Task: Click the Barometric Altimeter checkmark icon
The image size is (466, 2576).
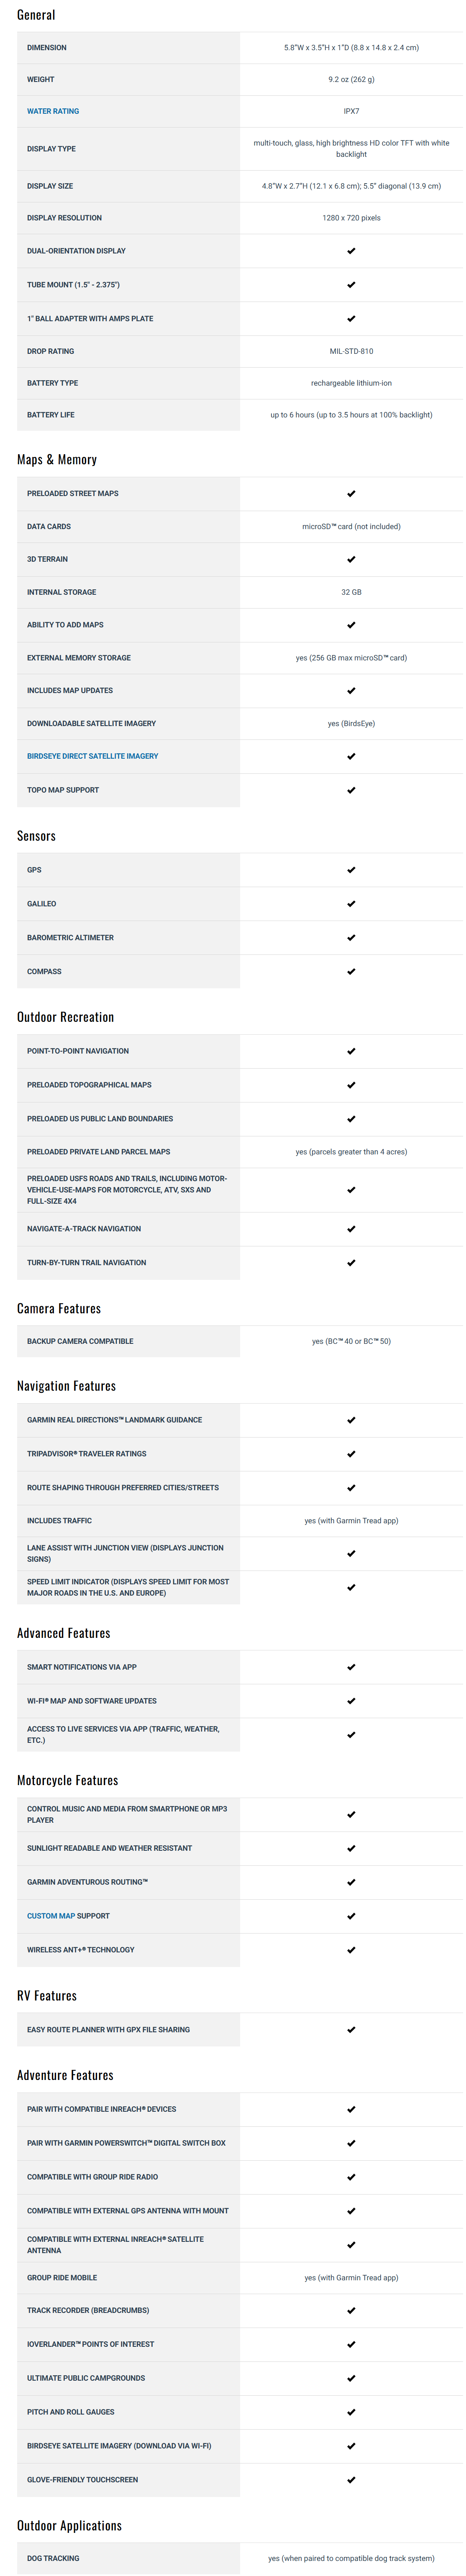Action: (x=351, y=938)
